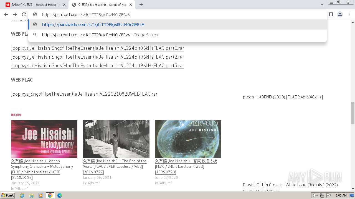This screenshot has height=199, width=355.
Task: Click the 'Related' heading text
Action: click(x=16, y=115)
